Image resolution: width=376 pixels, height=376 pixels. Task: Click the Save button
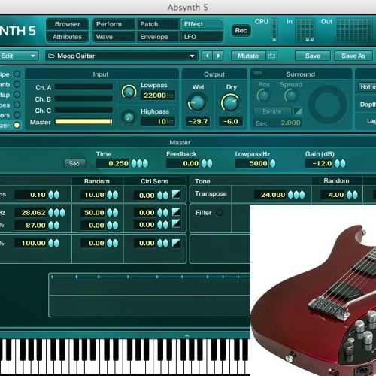point(313,56)
